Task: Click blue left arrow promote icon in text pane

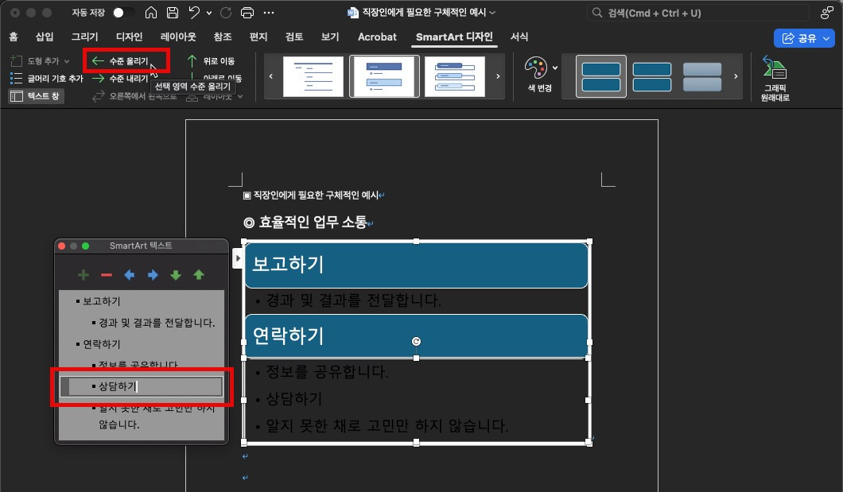Action: pyautogui.click(x=129, y=275)
